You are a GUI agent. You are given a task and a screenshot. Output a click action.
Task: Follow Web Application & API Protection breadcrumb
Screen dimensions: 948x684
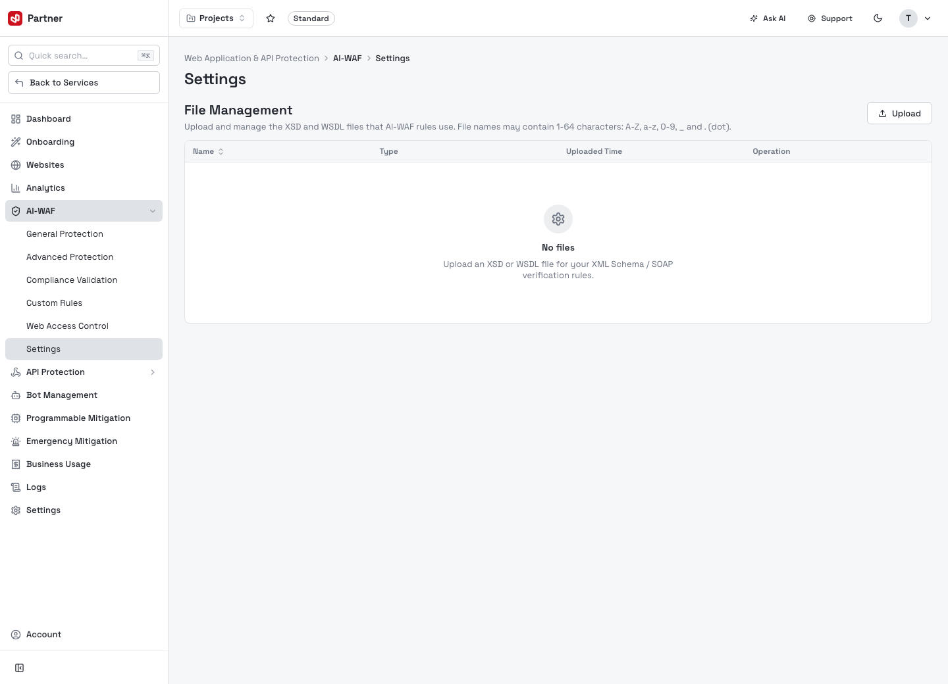pos(251,59)
